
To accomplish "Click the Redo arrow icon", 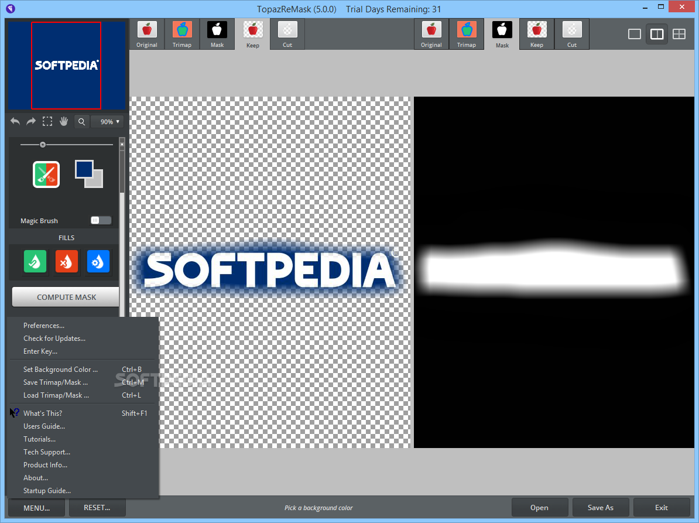I will [x=31, y=121].
